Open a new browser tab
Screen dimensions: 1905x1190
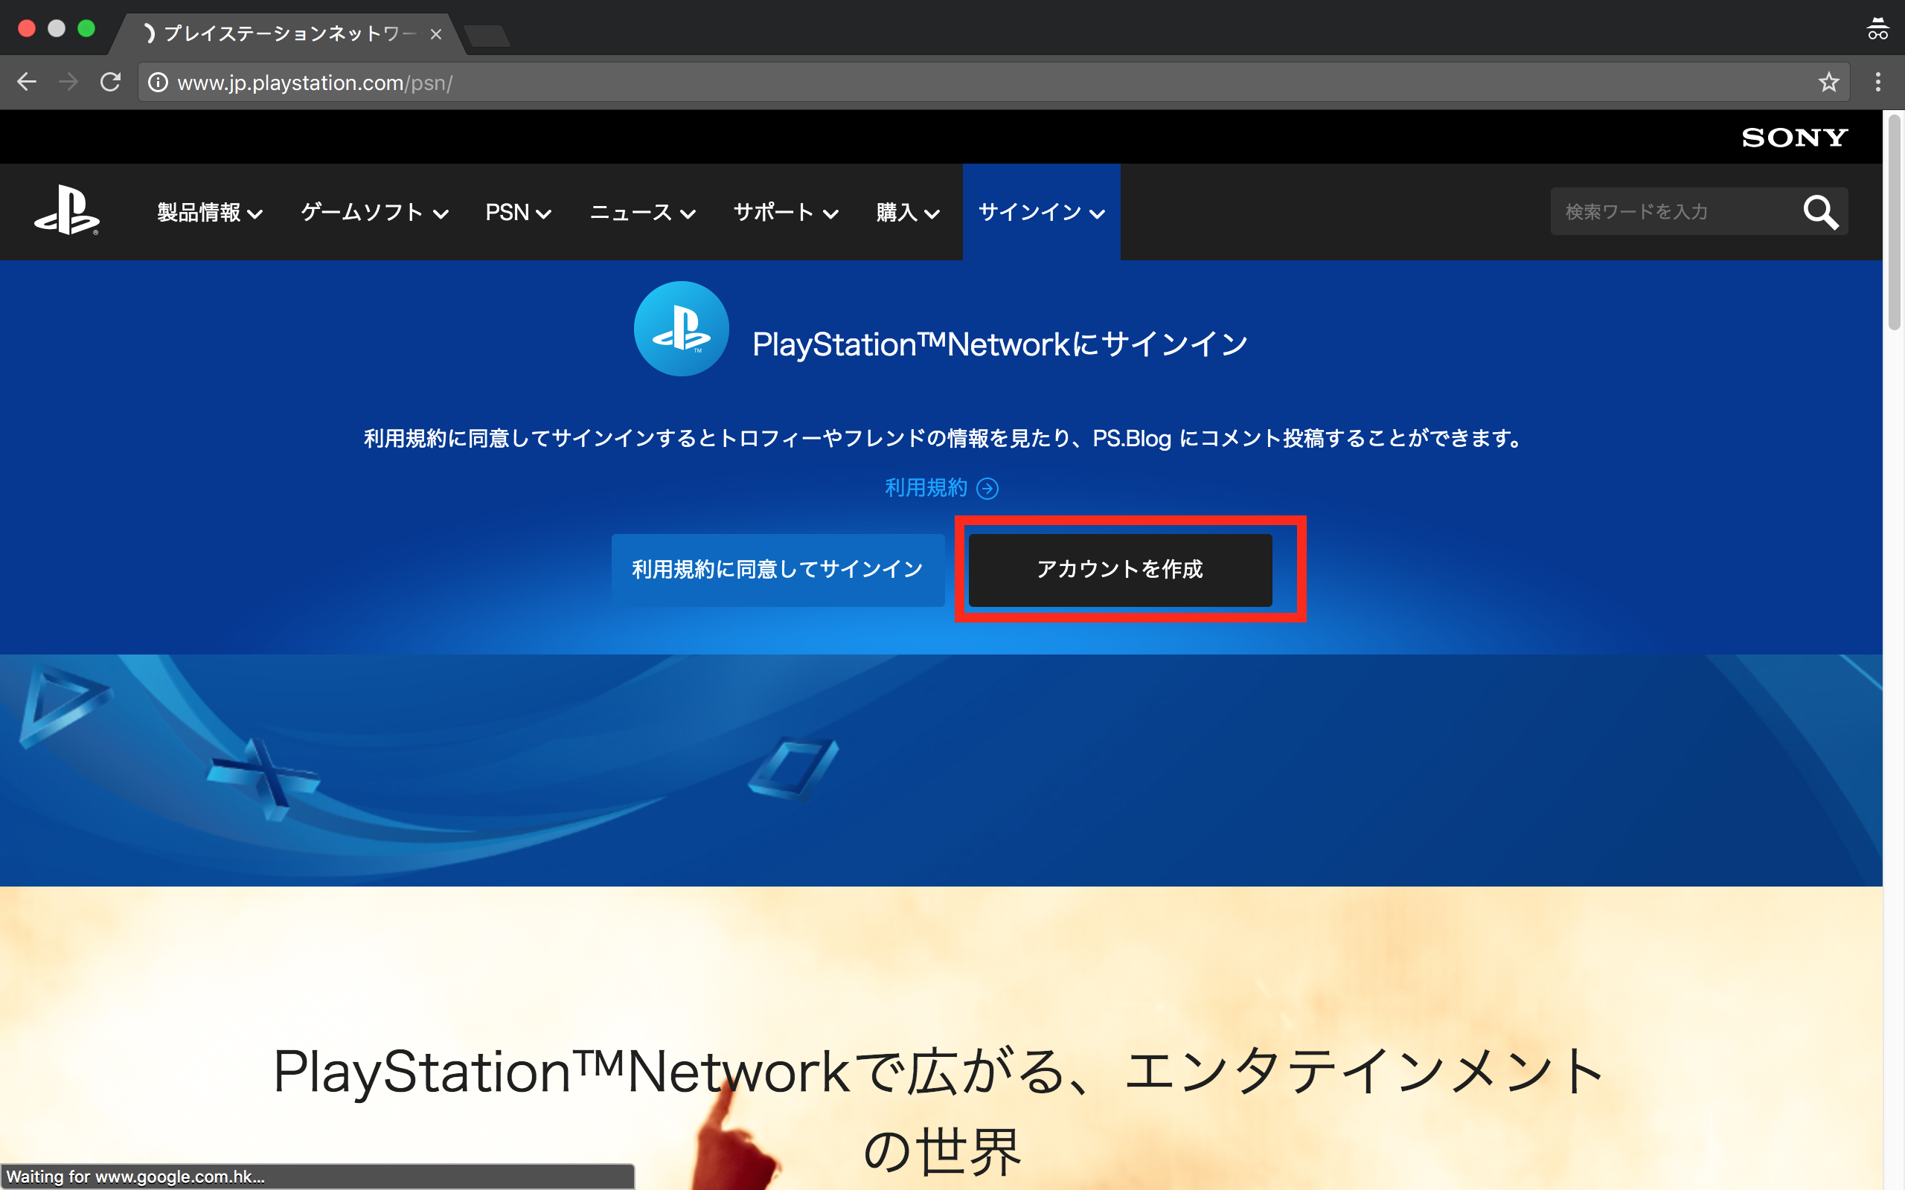click(x=487, y=36)
